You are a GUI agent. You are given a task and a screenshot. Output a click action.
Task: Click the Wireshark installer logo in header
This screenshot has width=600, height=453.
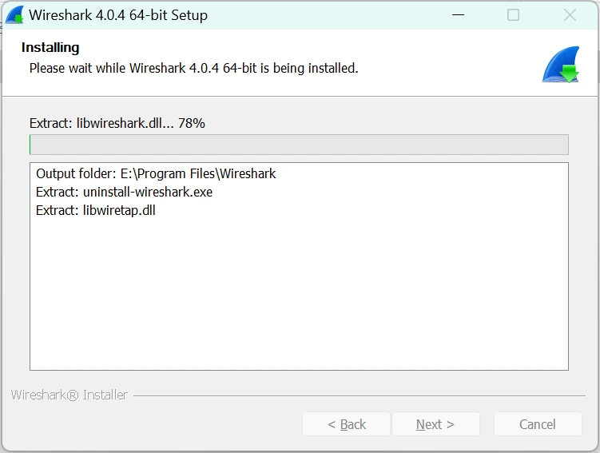click(x=561, y=64)
